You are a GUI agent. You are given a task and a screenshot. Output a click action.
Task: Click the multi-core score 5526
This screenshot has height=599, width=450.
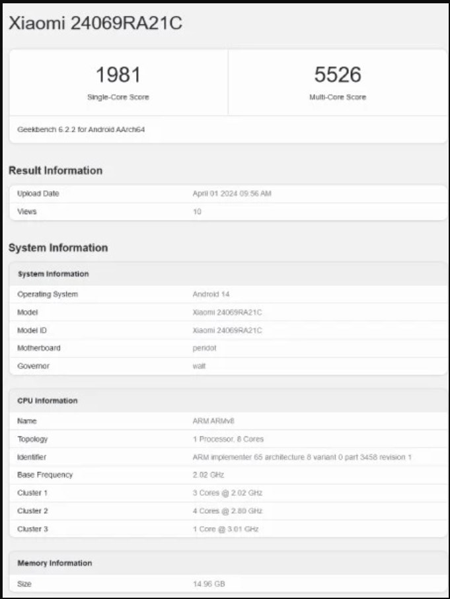point(338,75)
